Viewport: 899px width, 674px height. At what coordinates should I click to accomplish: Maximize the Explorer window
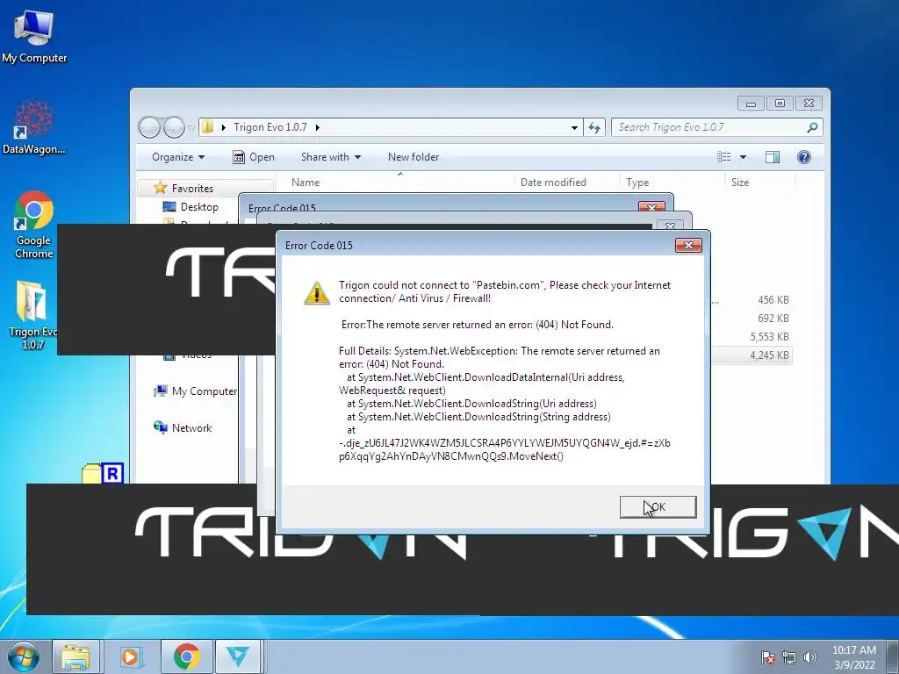coord(780,104)
